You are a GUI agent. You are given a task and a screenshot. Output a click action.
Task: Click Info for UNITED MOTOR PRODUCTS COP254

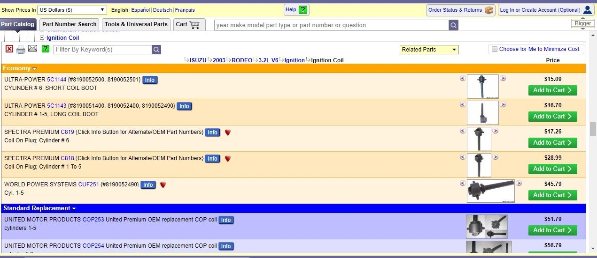(226, 246)
